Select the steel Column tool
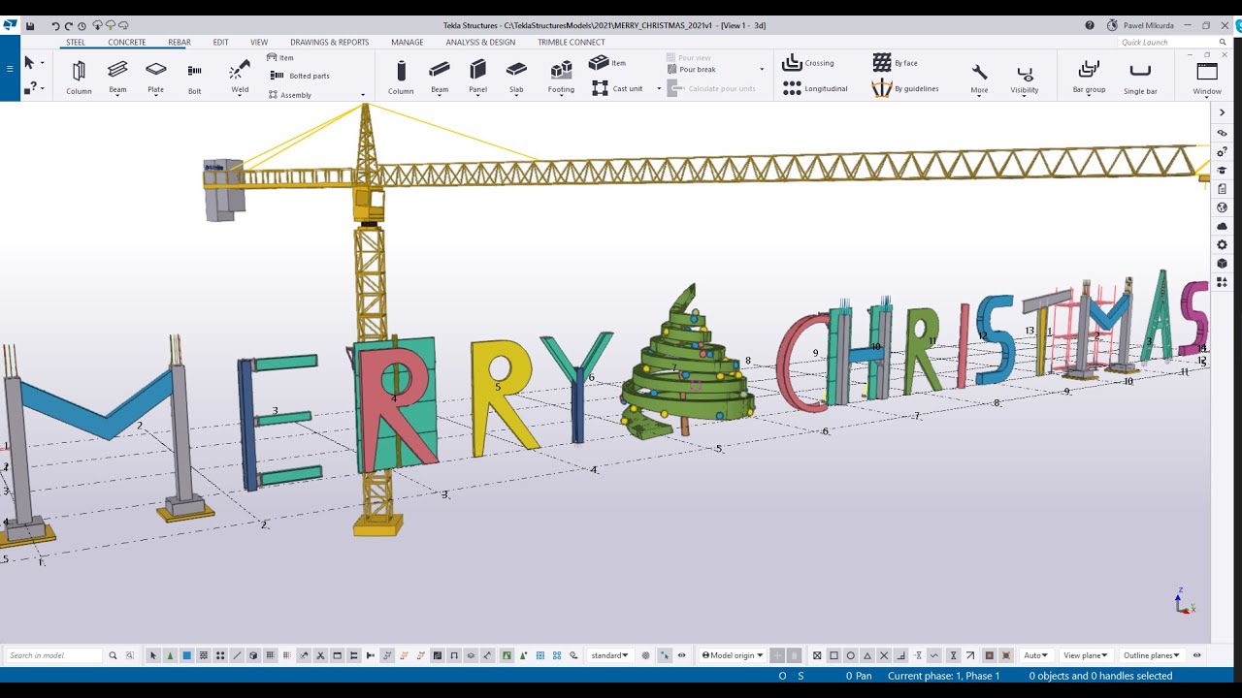1242x698 pixels. coord(79,78)
